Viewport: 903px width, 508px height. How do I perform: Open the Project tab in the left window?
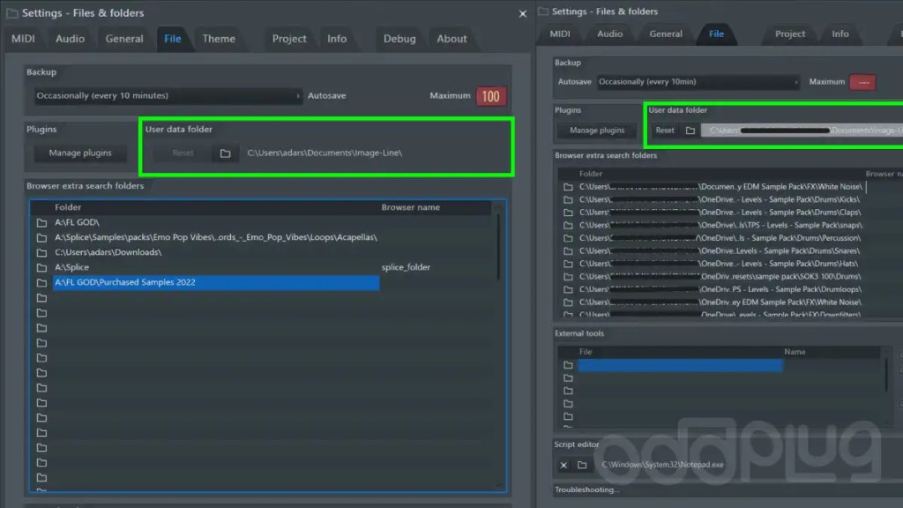289,39
